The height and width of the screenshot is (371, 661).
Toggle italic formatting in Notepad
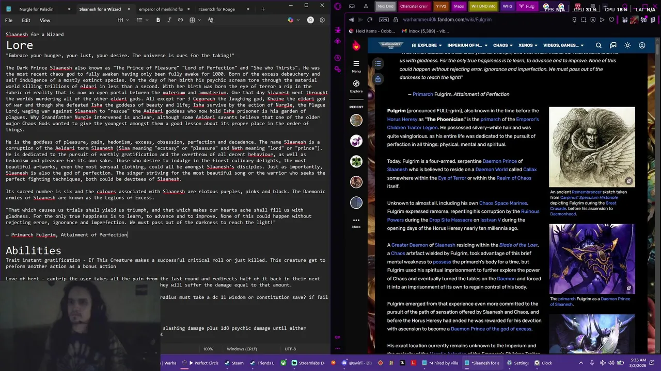[x=169, y=20]
